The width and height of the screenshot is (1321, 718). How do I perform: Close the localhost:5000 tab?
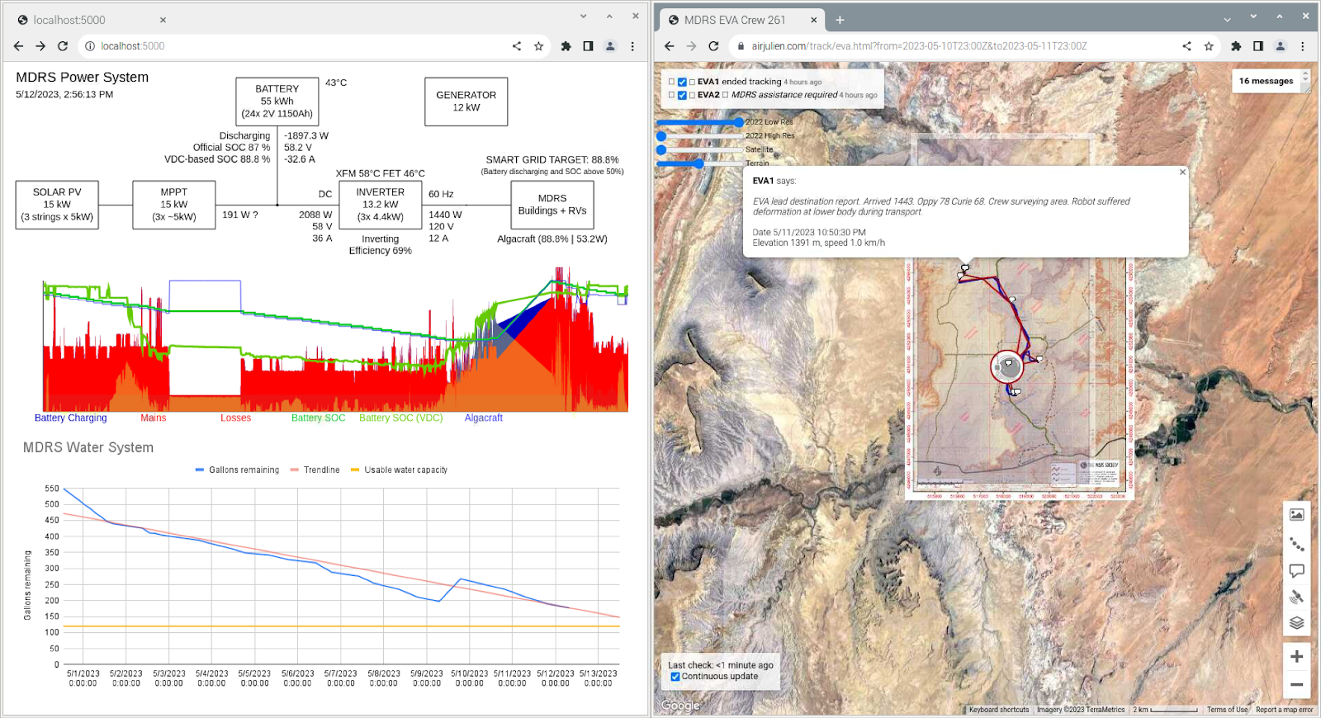point(163,20)
